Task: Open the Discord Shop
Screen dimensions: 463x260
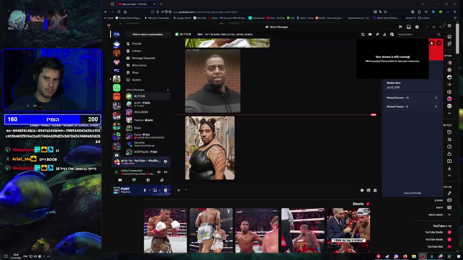Action: point(148,73)
